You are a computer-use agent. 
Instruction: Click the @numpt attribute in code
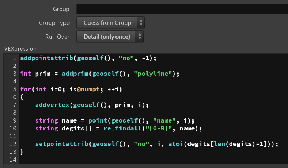click(x=88, y=89)
